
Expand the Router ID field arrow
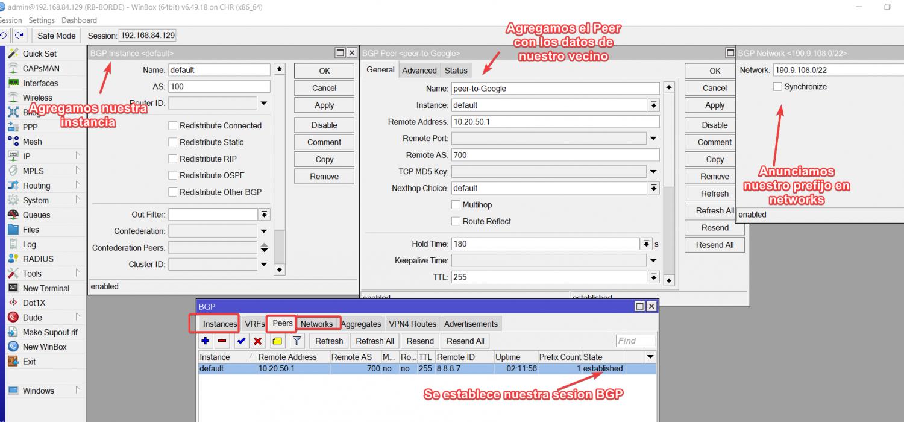264,104
